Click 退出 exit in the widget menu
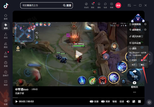The width and height of the screenshot is (154, 107). (133, 49)
